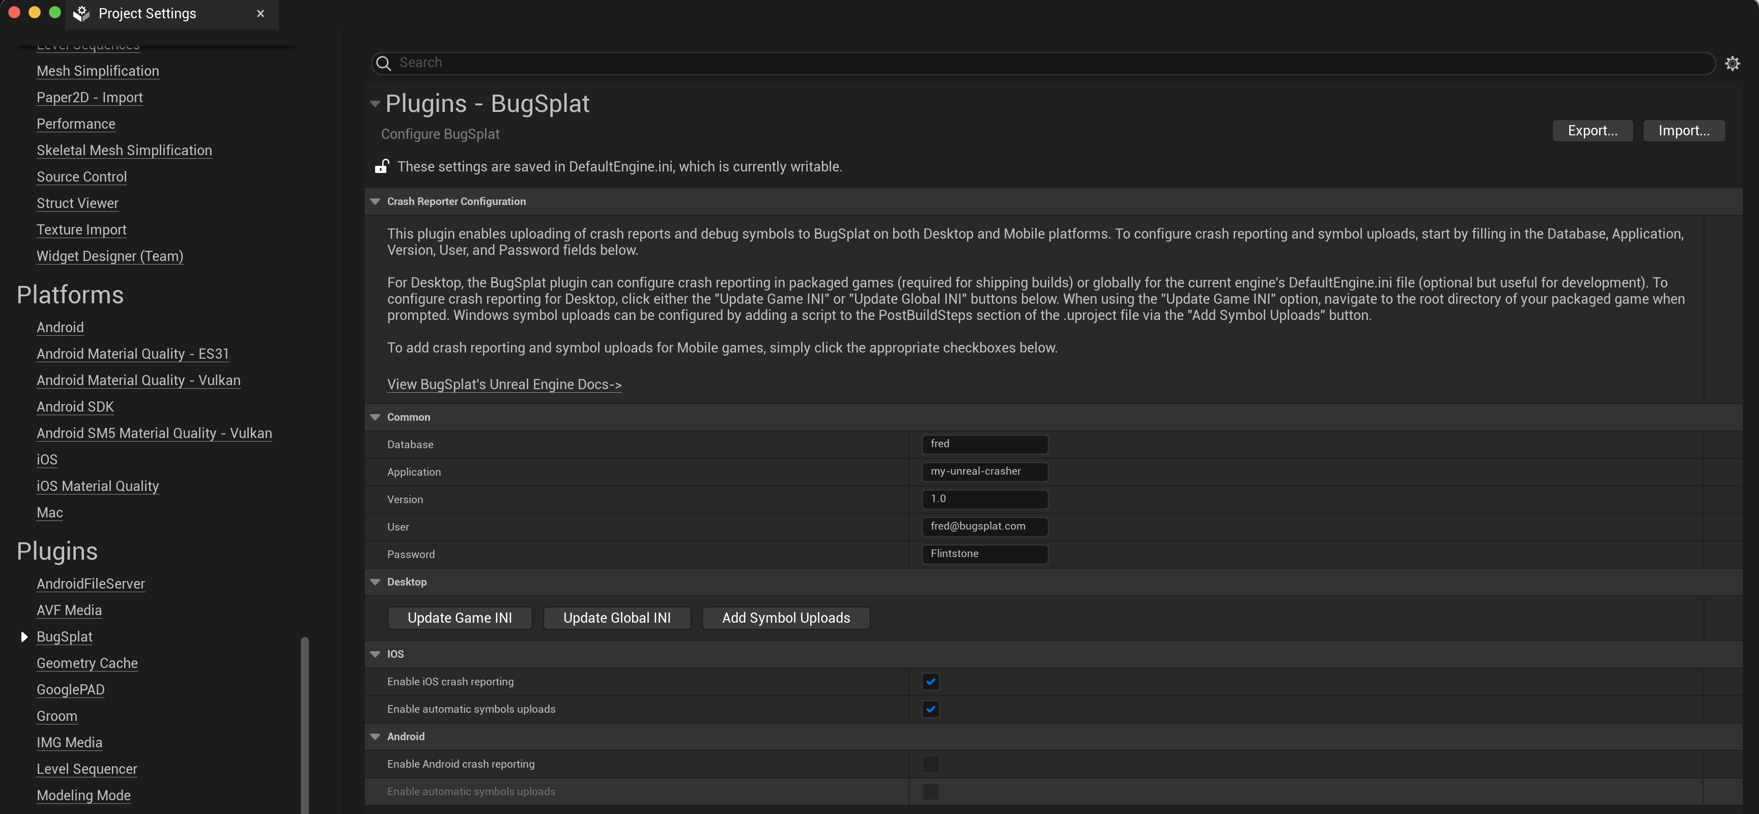Collapse the Common section

375,417
